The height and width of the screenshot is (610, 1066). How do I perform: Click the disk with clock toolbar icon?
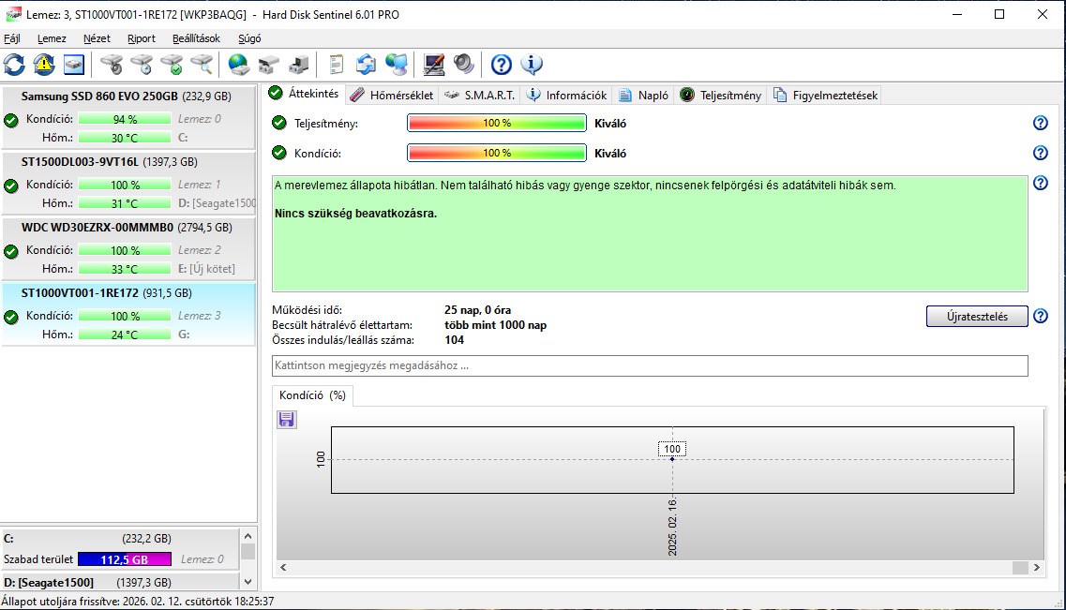[142, 65]
